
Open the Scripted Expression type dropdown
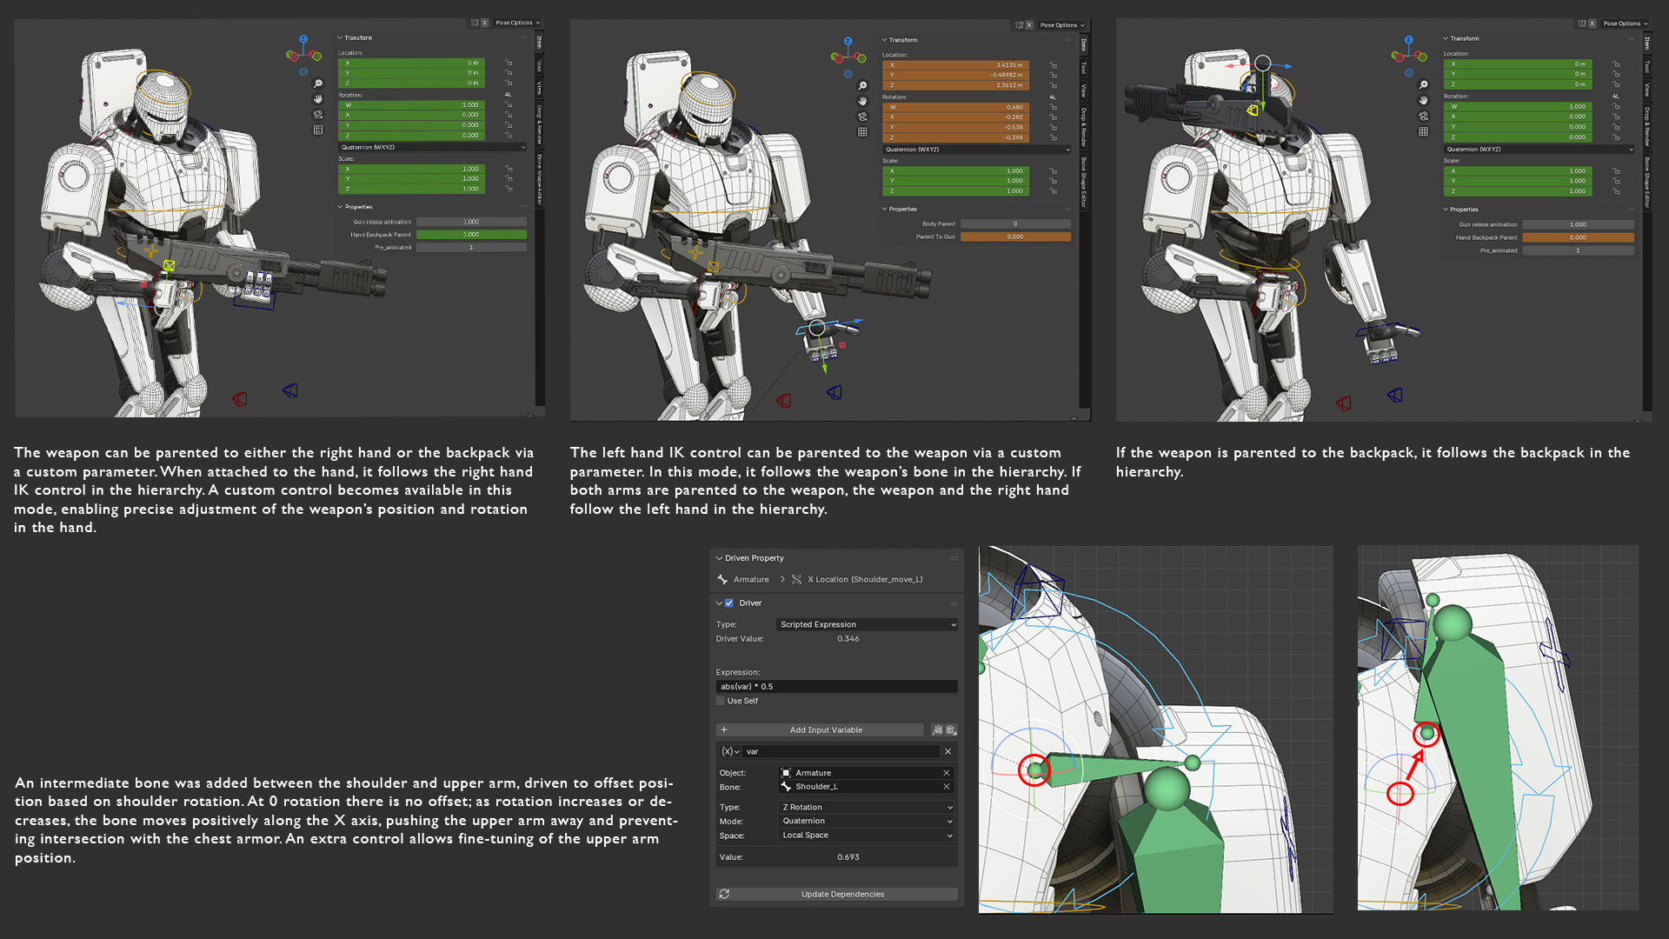(x=867, y=624)
